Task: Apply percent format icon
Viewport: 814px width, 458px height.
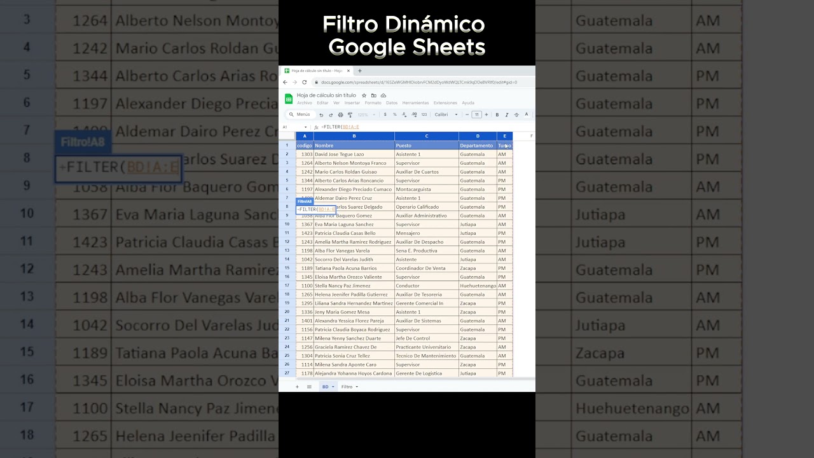Action: point(394,114)
